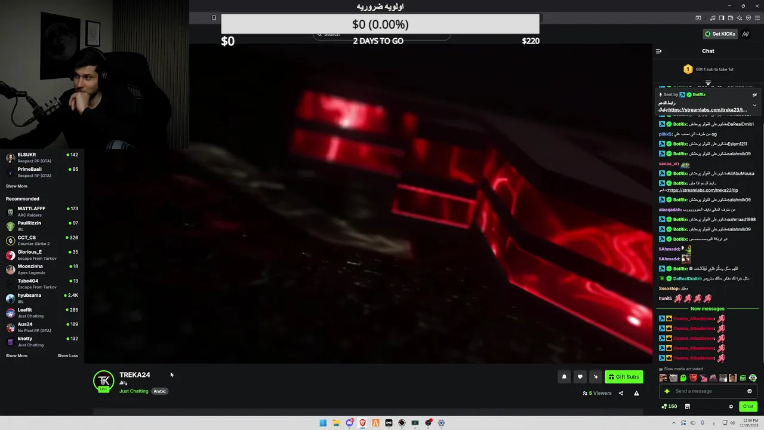
Task: Report stream using warning triangle icon
Action: (636, 393)
